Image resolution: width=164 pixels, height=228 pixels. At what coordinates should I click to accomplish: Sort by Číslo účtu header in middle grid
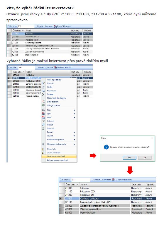point(18,72)
